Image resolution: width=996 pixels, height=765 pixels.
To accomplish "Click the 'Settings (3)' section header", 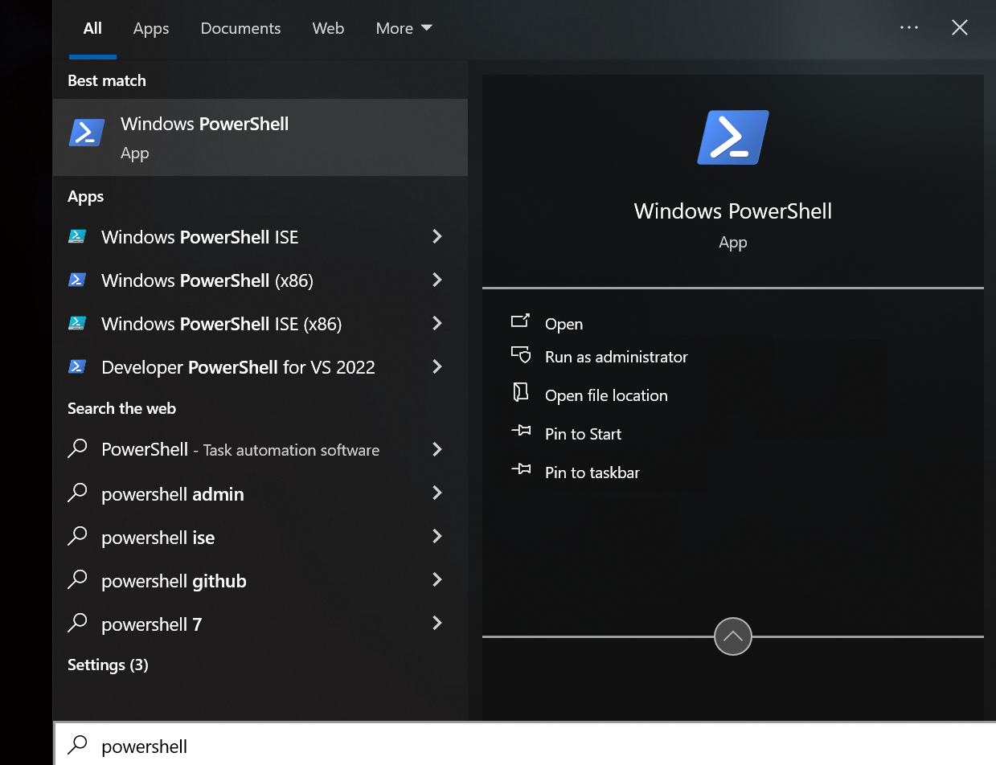I will click(108, 665).
